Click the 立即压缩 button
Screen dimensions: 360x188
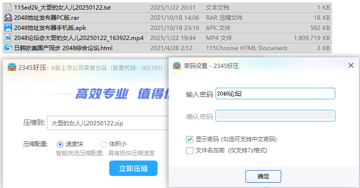coord(133,168)
